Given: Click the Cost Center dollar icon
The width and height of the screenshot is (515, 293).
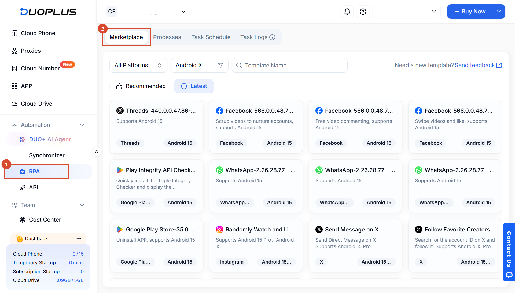Looking at the screenshot, I should (23, 220).
